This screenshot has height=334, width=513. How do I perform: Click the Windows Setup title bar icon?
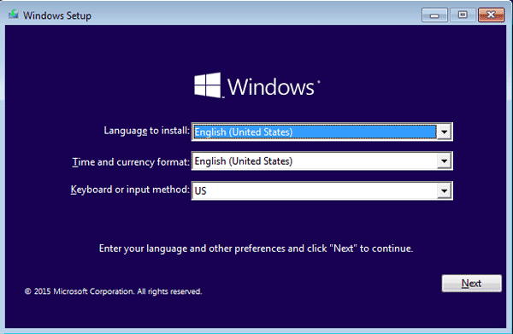[13, 15]
